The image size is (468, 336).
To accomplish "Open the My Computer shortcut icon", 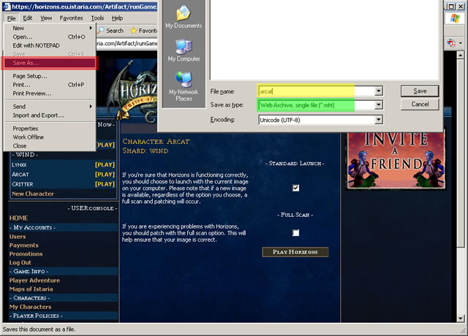I will tap(184, 47).
